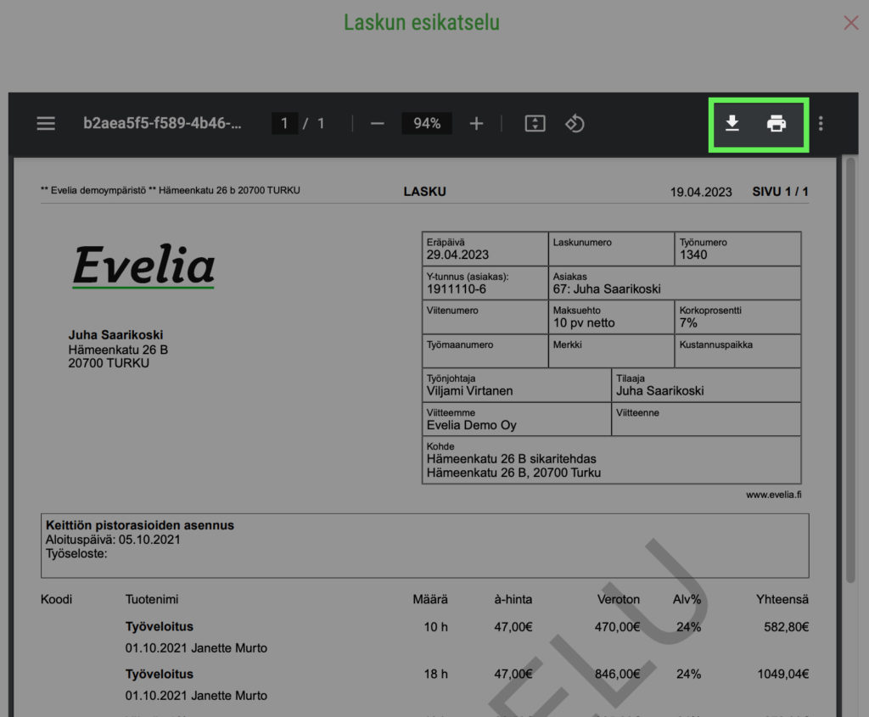This screenshot has height=717, width=869.
Task: Click the 'Laskun esikatselu' dialog title
Action: pyautogui.click(x=422, y=23)
